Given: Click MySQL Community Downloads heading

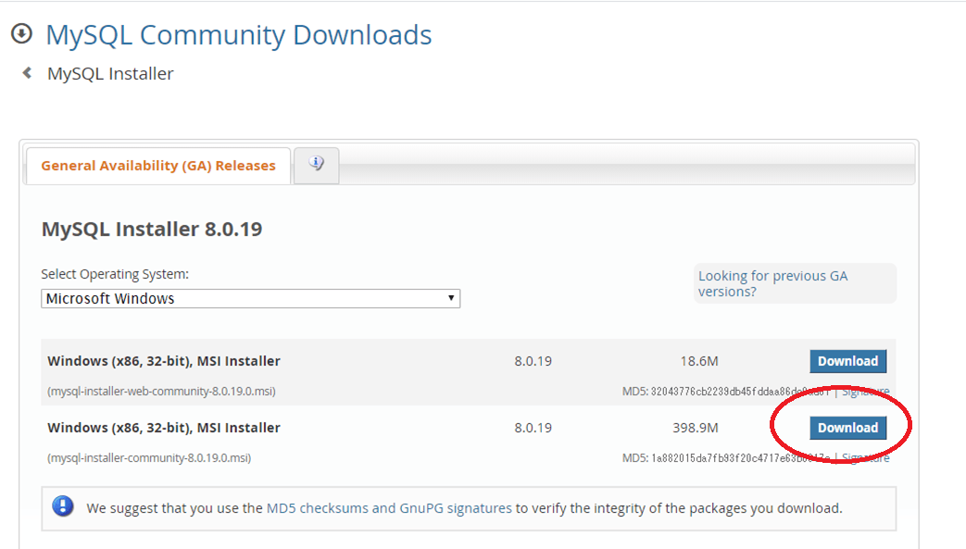Looking at the screenshot, I should (x=238, y=34).
